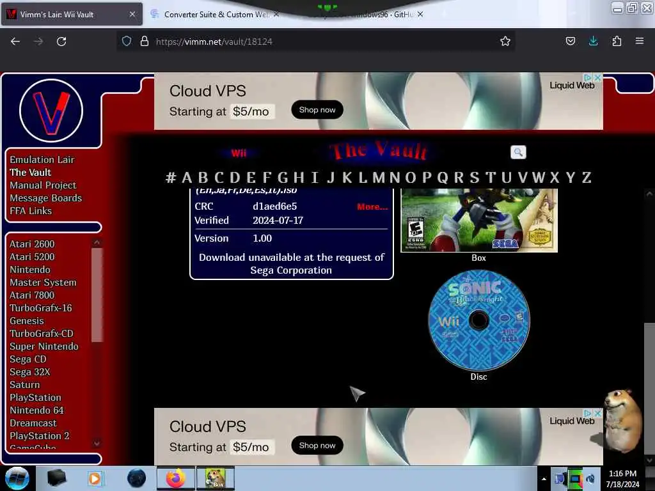Click the taskbar clock
This screenshot has height=491, width=655.
point(622,479)
